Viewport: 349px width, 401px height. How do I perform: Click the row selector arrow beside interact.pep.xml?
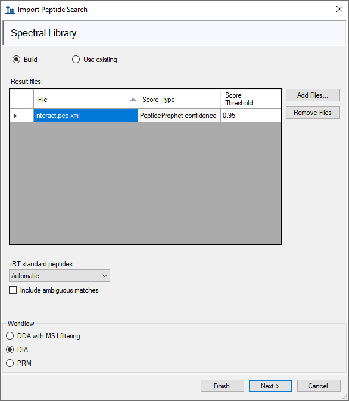(x=15, y=116)
